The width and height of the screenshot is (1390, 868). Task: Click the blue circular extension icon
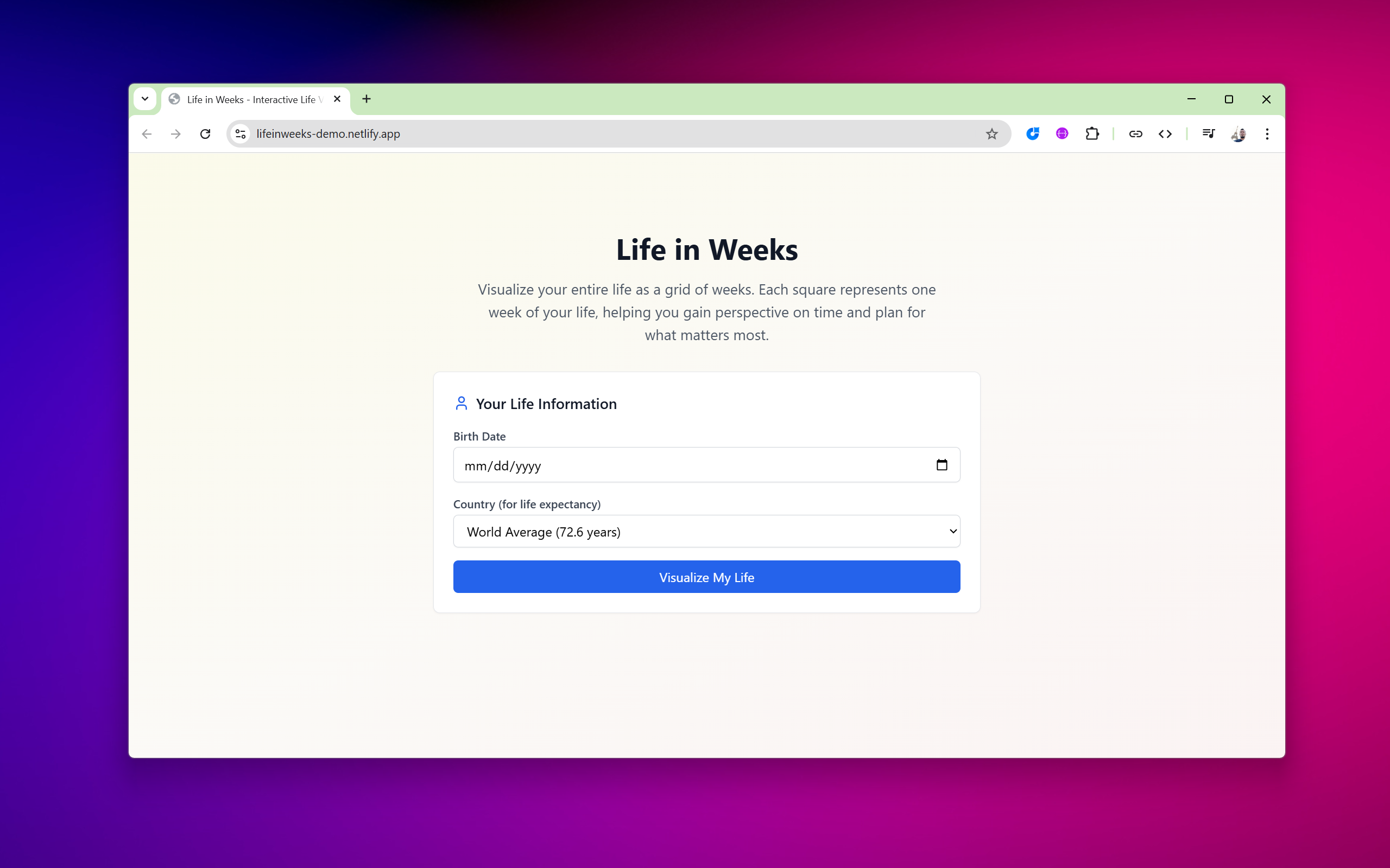pyautogui.click(x=1032, y=134)
